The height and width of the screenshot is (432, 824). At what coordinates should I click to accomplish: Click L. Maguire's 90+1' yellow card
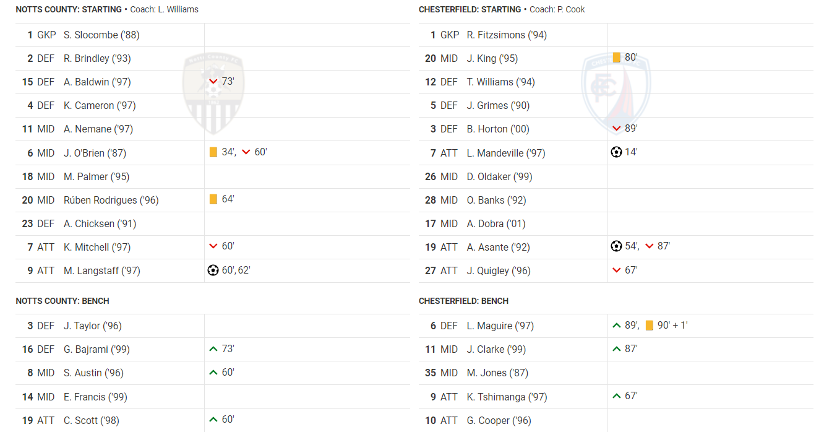[x=649, y=325]
